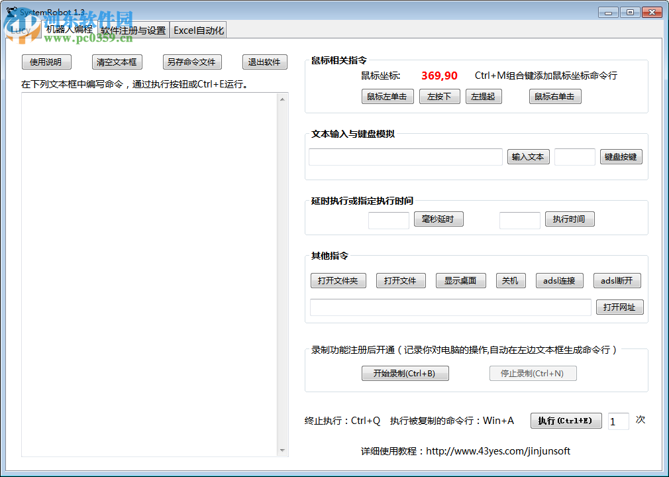Add a 左按下 mouse-down command

tap(439, 96)
